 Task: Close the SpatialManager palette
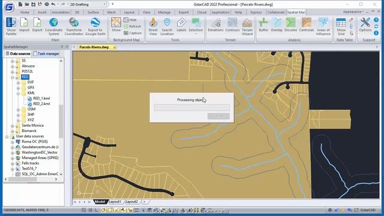(67, 47)
